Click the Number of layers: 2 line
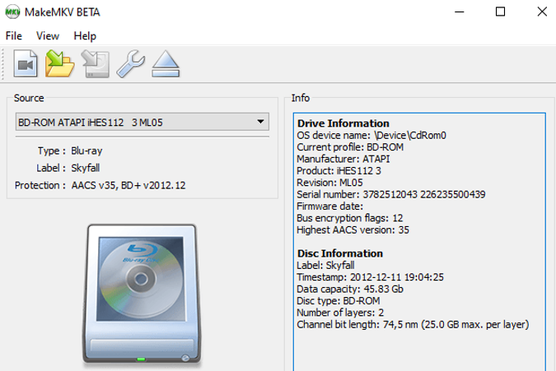The height and width of the screenshot is (371, 556). [340, 313]
